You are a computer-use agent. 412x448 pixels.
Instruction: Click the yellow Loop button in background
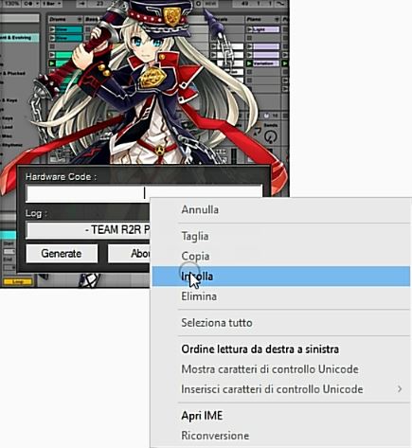(x=18, y=281)
